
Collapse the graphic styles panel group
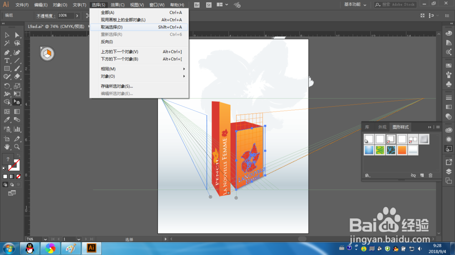click(x=430, y=127)
